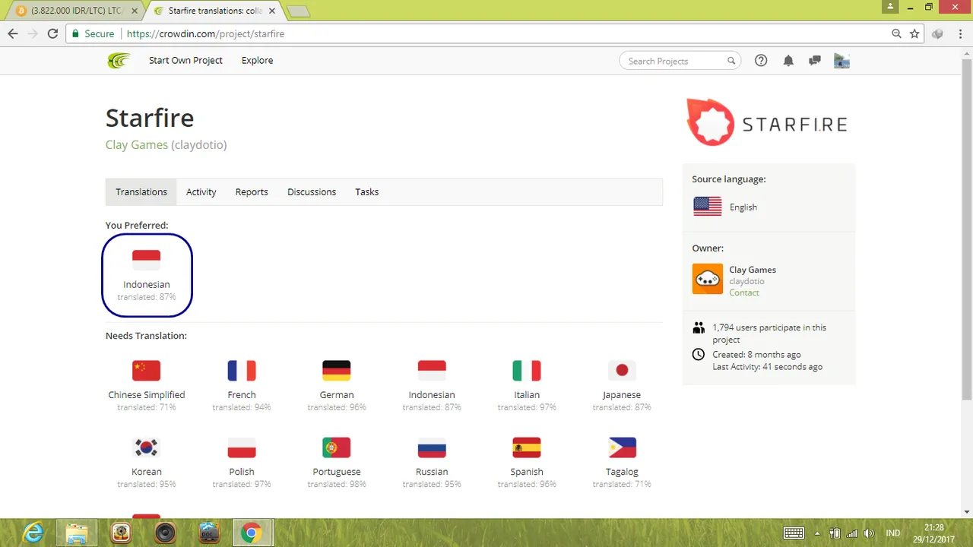
Task: Open the German flag icon
Action: click(x=337, y=370)
